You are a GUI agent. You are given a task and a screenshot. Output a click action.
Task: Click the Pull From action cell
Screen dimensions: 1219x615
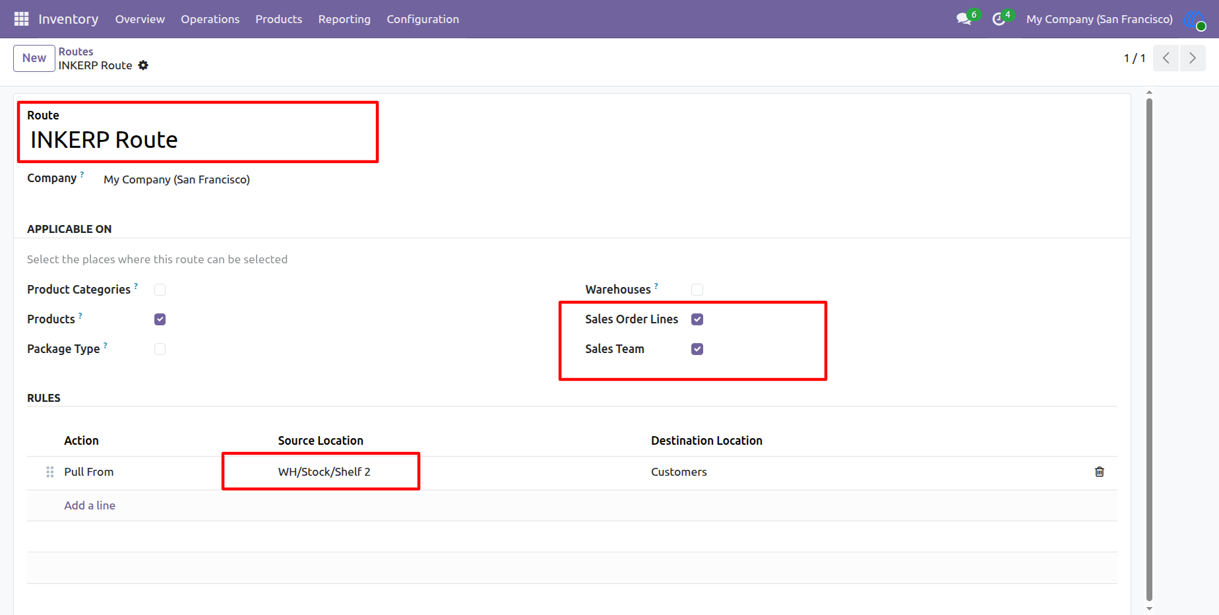click(89, 472)
